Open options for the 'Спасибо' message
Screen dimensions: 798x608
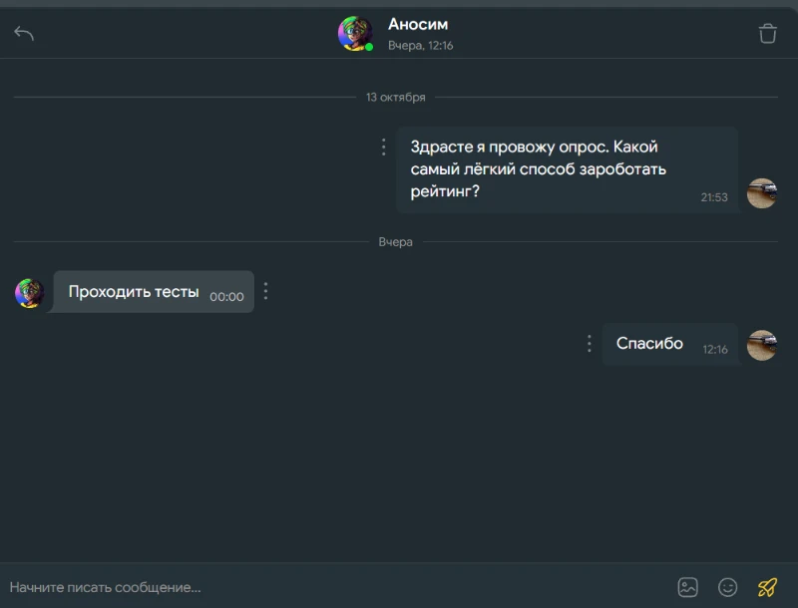[x=590, y=344]
